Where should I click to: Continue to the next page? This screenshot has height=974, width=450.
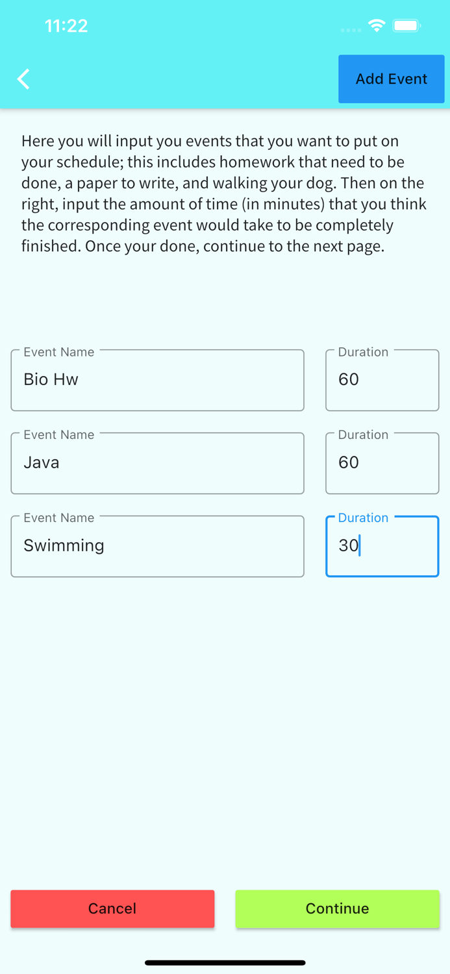337,908
